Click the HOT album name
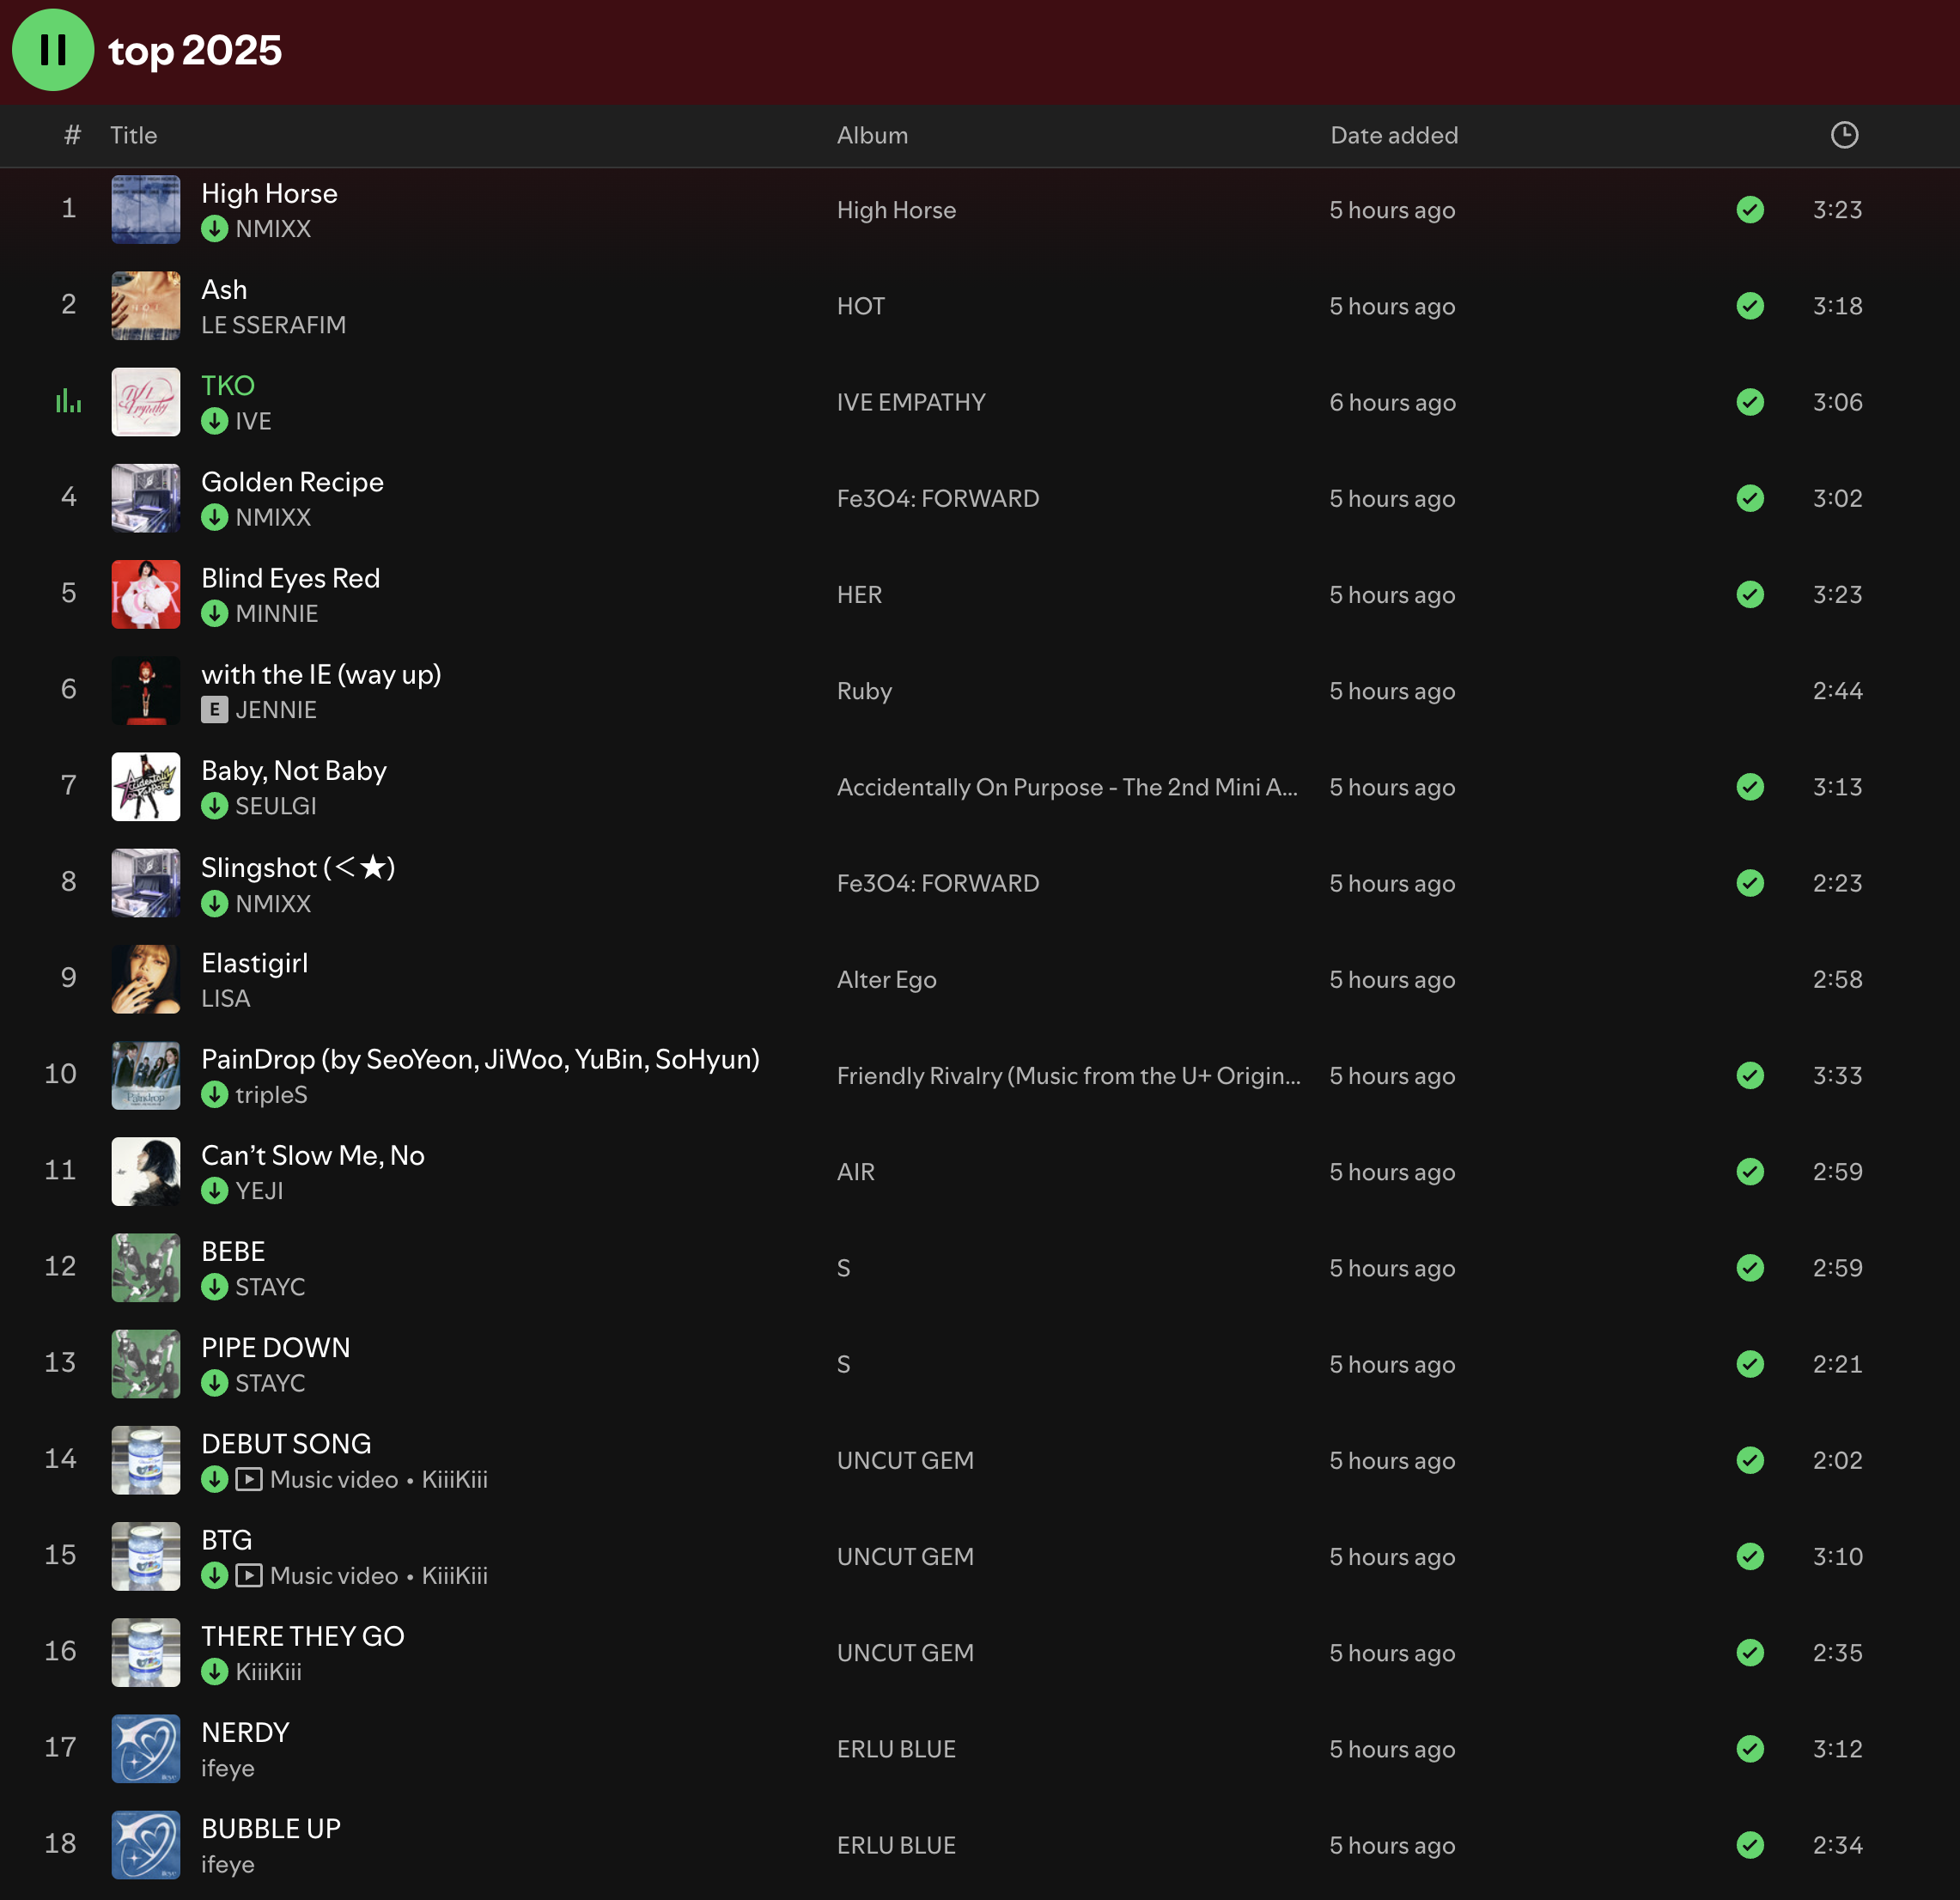The height and width of the screenshot is (1900, 1960). tap(860, 306)
